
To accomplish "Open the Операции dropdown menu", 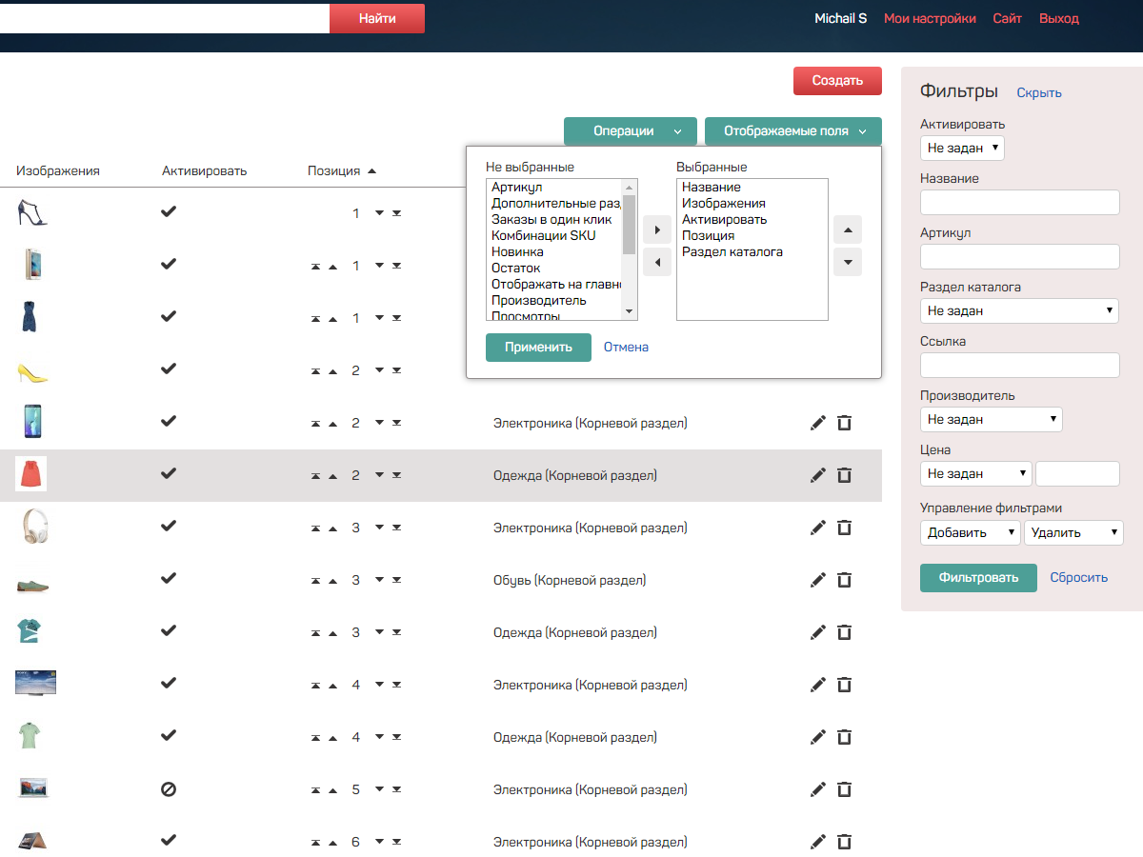I will (x=631, y=131).
